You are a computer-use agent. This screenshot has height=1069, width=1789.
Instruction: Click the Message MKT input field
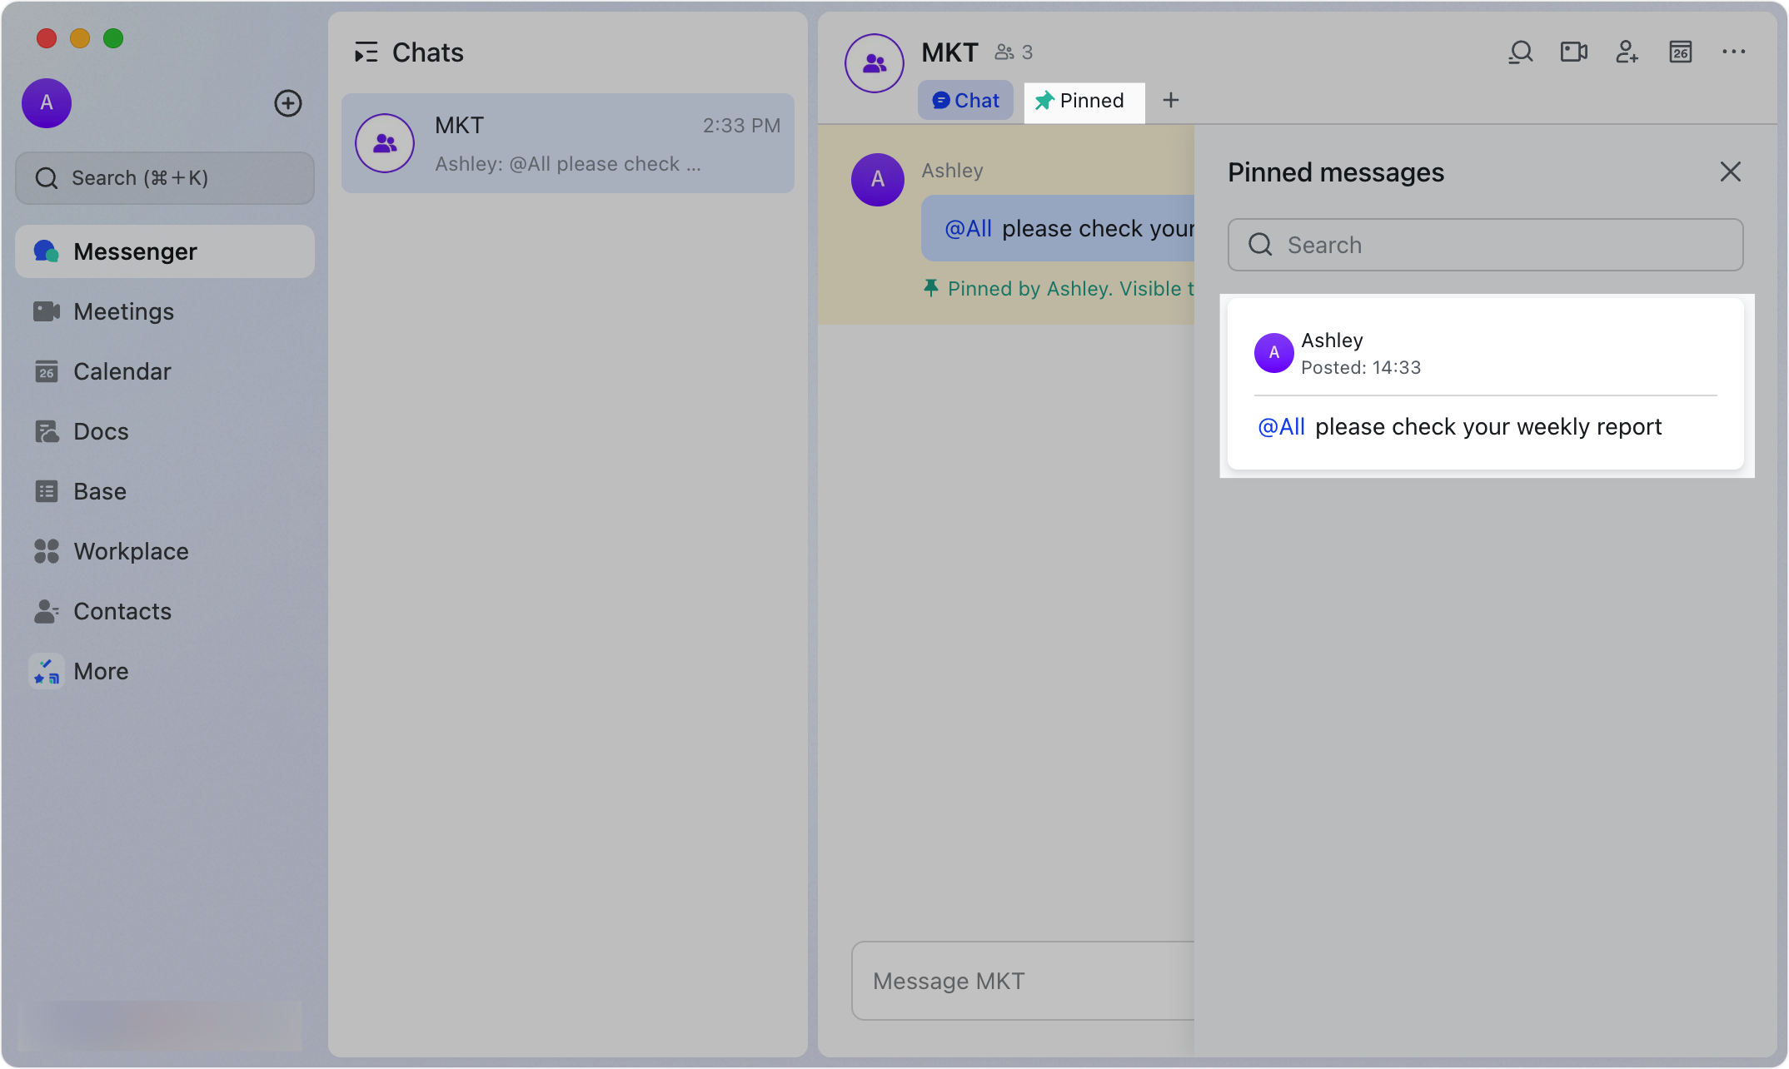(999, 981)
